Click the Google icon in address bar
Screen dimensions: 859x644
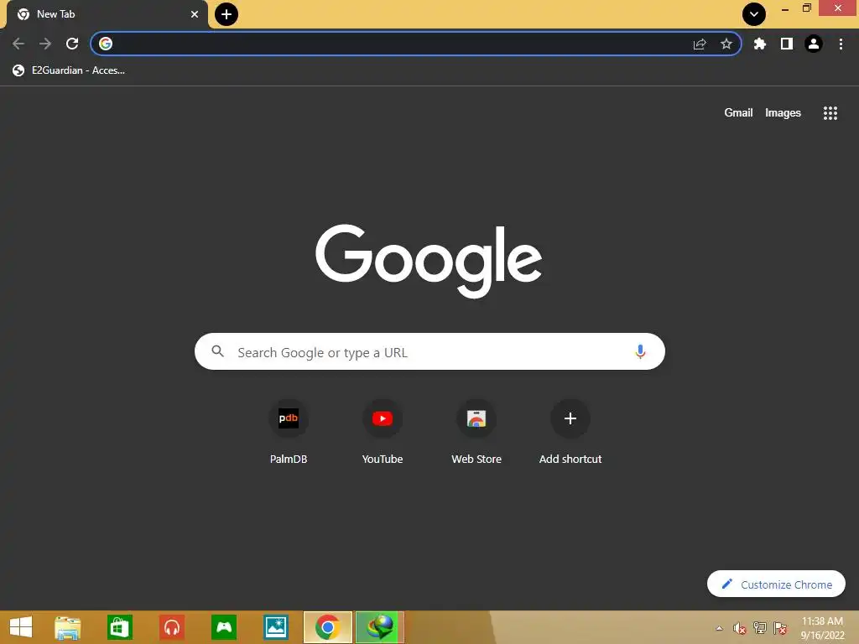(x=106, y=44)
